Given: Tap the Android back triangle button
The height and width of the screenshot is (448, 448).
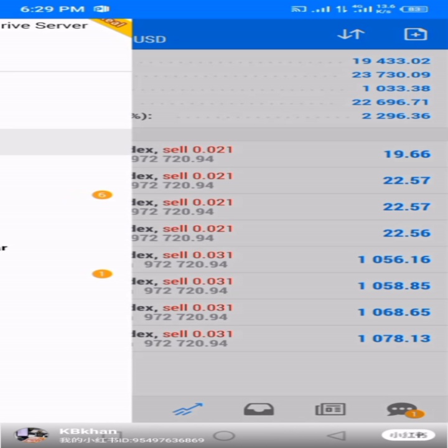Looking at the screenshot, I should (337, 436).
